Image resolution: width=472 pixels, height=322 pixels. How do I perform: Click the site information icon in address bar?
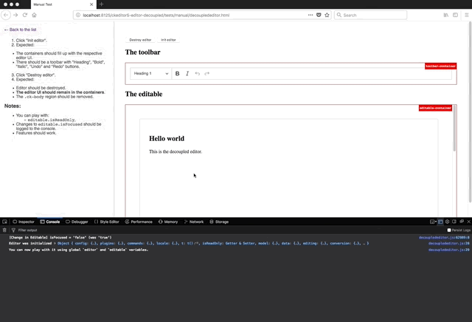click(78, 15)
